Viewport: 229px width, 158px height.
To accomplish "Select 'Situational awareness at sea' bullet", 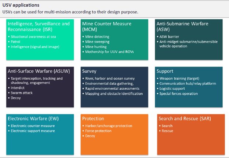I will click(33, 37).
